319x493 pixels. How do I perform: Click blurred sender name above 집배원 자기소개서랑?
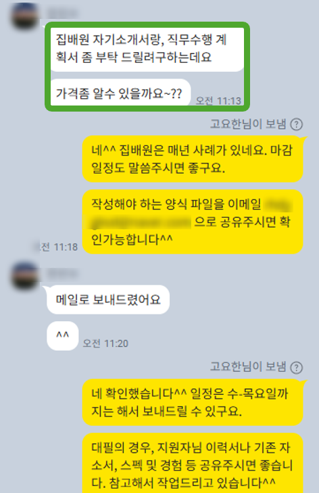(x=63, y=14)
